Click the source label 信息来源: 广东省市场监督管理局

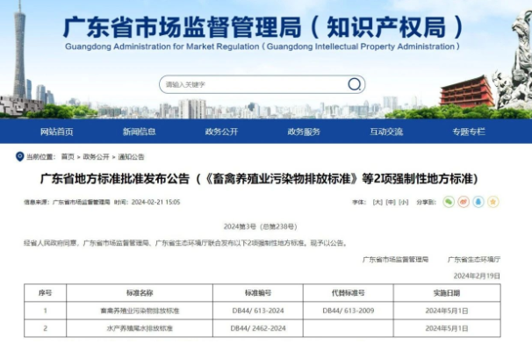point(67,202)
